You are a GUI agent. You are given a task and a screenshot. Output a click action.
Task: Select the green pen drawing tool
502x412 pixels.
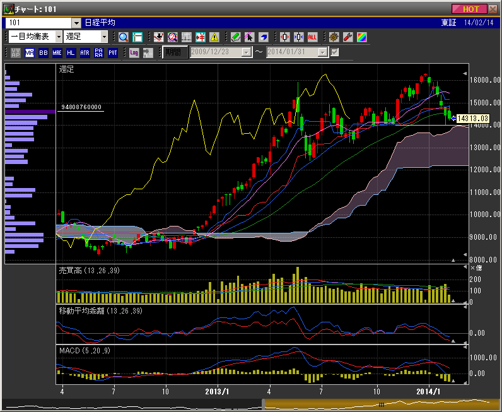pyautogui.click(x=235, y=37)
